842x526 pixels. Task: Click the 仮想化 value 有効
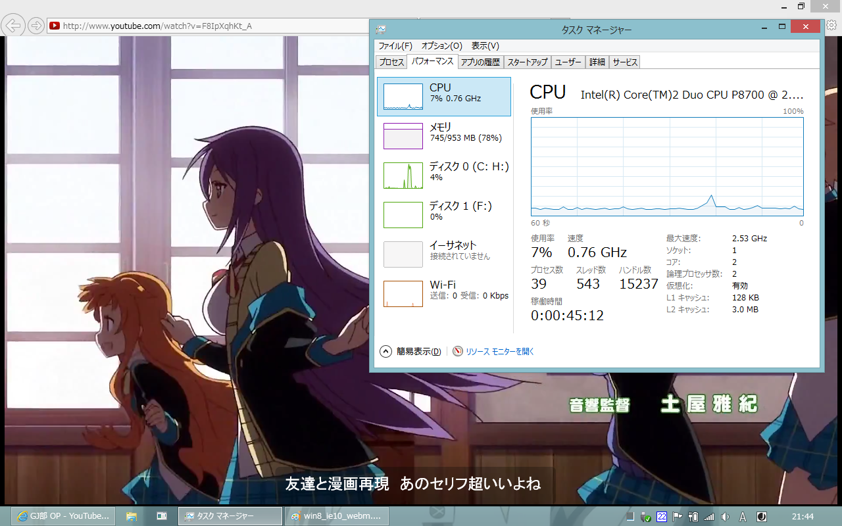click(x=740, y=286)
